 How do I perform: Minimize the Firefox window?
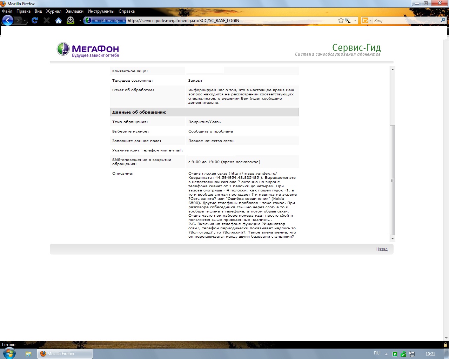(417, 3)
